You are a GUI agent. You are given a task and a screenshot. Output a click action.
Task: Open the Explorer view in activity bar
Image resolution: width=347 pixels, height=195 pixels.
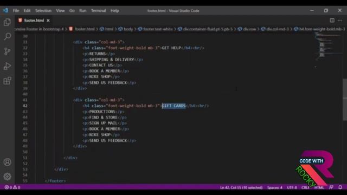point(7,22)
